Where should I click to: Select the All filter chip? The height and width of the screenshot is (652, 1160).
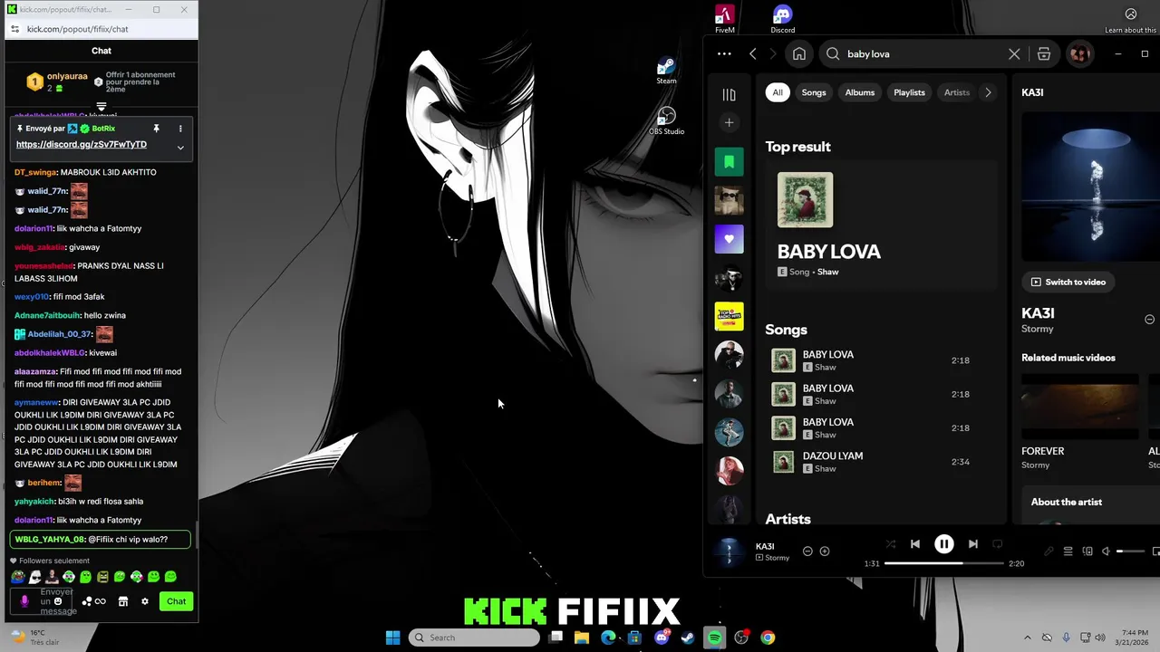click(778, 92)
